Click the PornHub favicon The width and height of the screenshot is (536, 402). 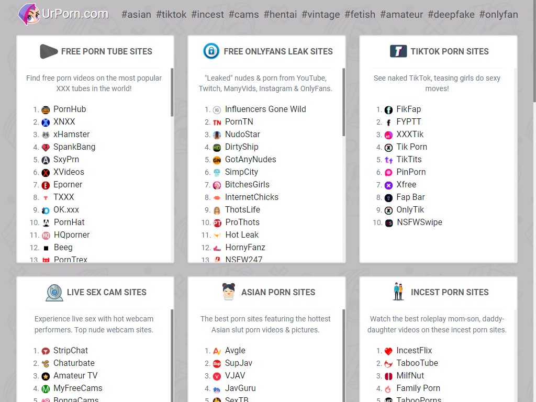(x=46, y=110)
